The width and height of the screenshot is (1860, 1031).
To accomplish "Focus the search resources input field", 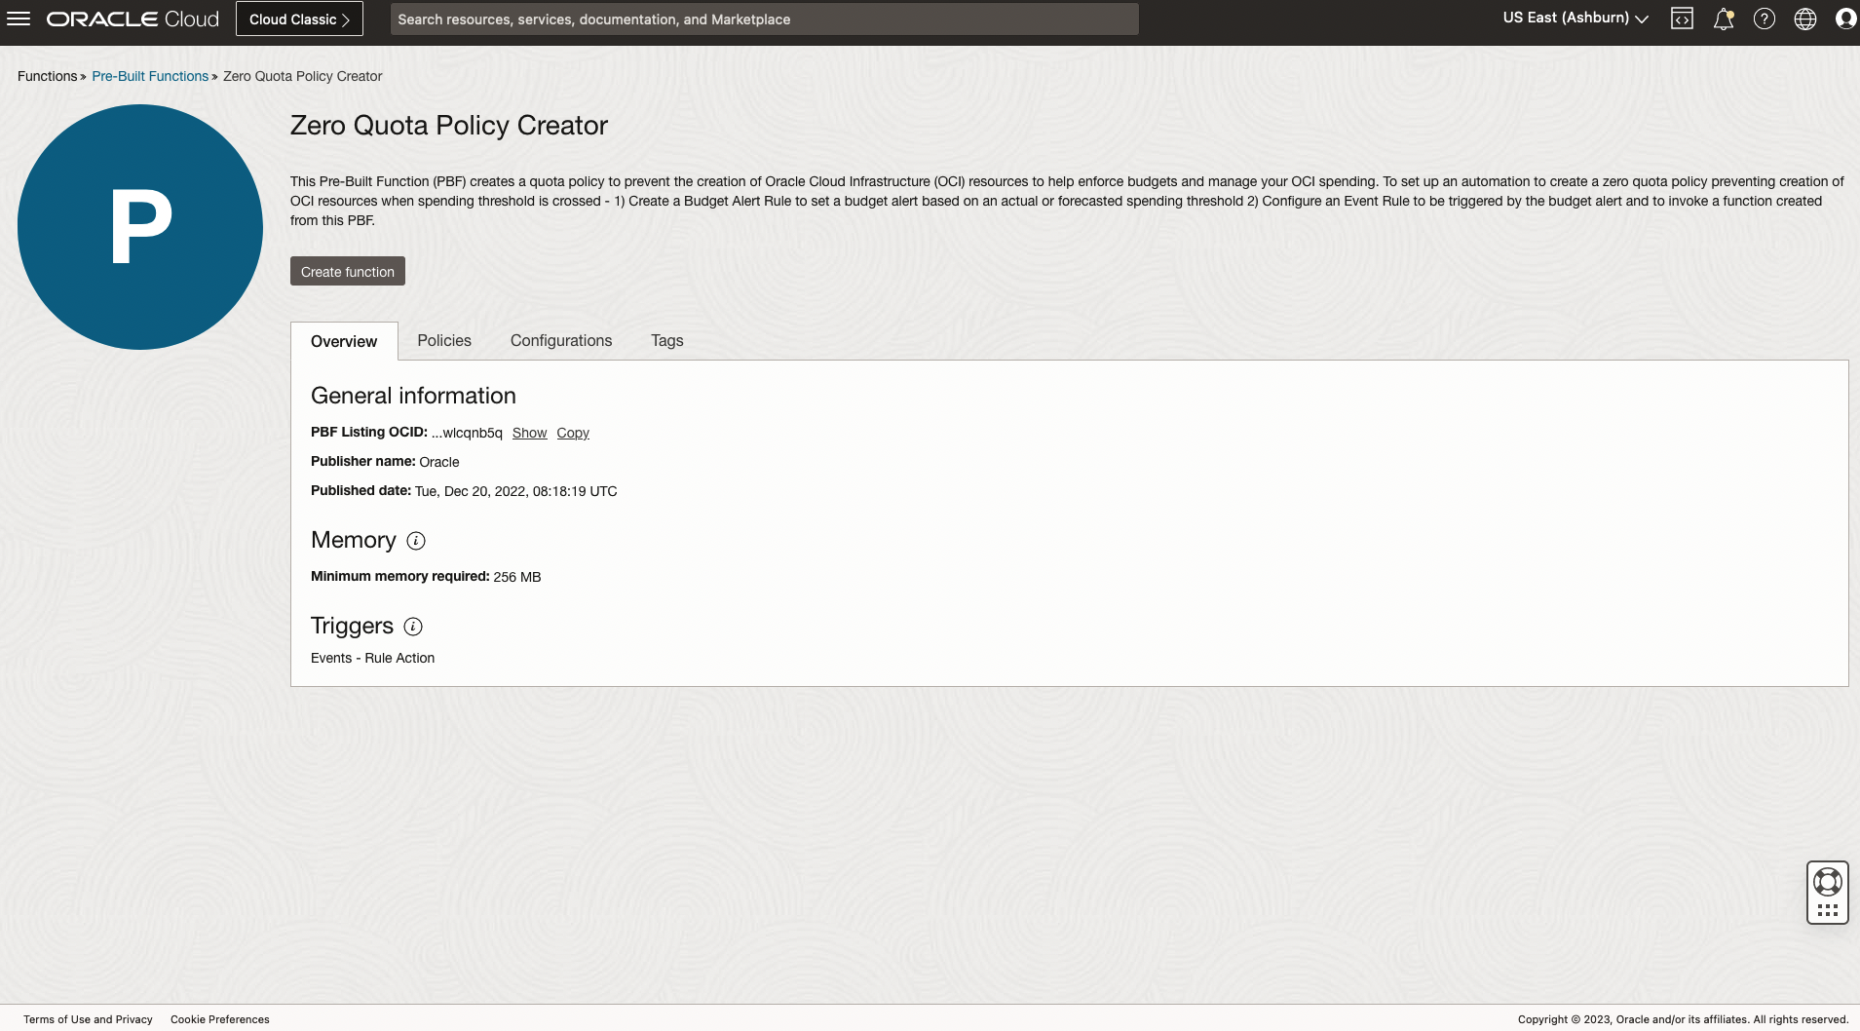I will (764, 19).
